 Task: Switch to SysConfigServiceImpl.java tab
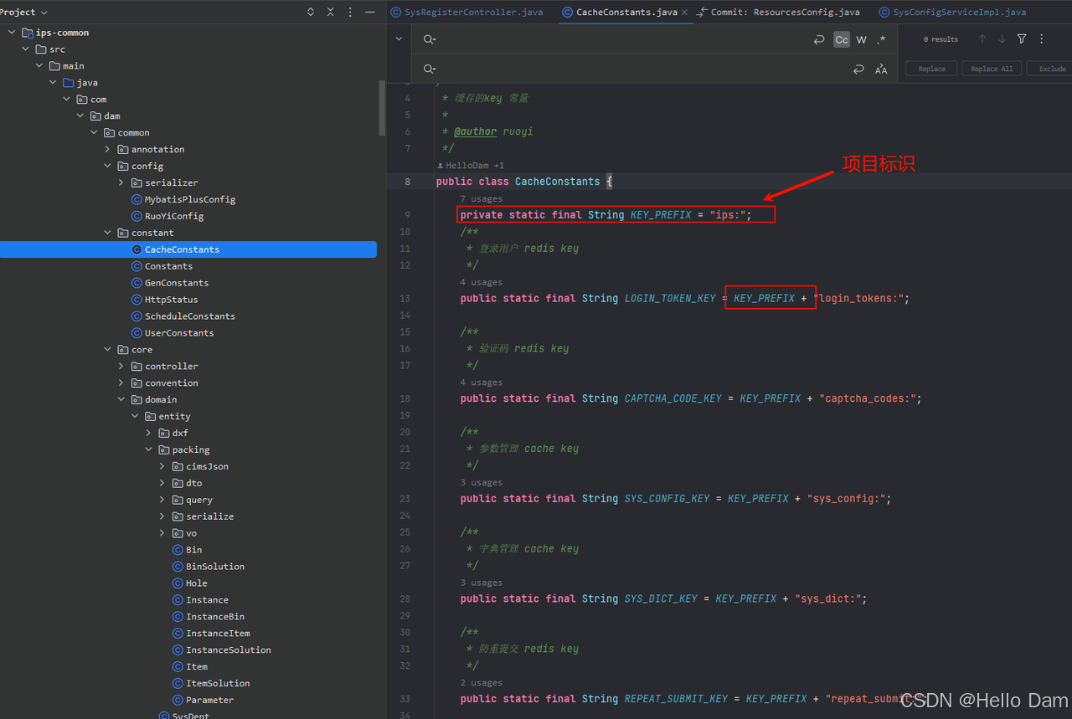click(x=952, y=12)
